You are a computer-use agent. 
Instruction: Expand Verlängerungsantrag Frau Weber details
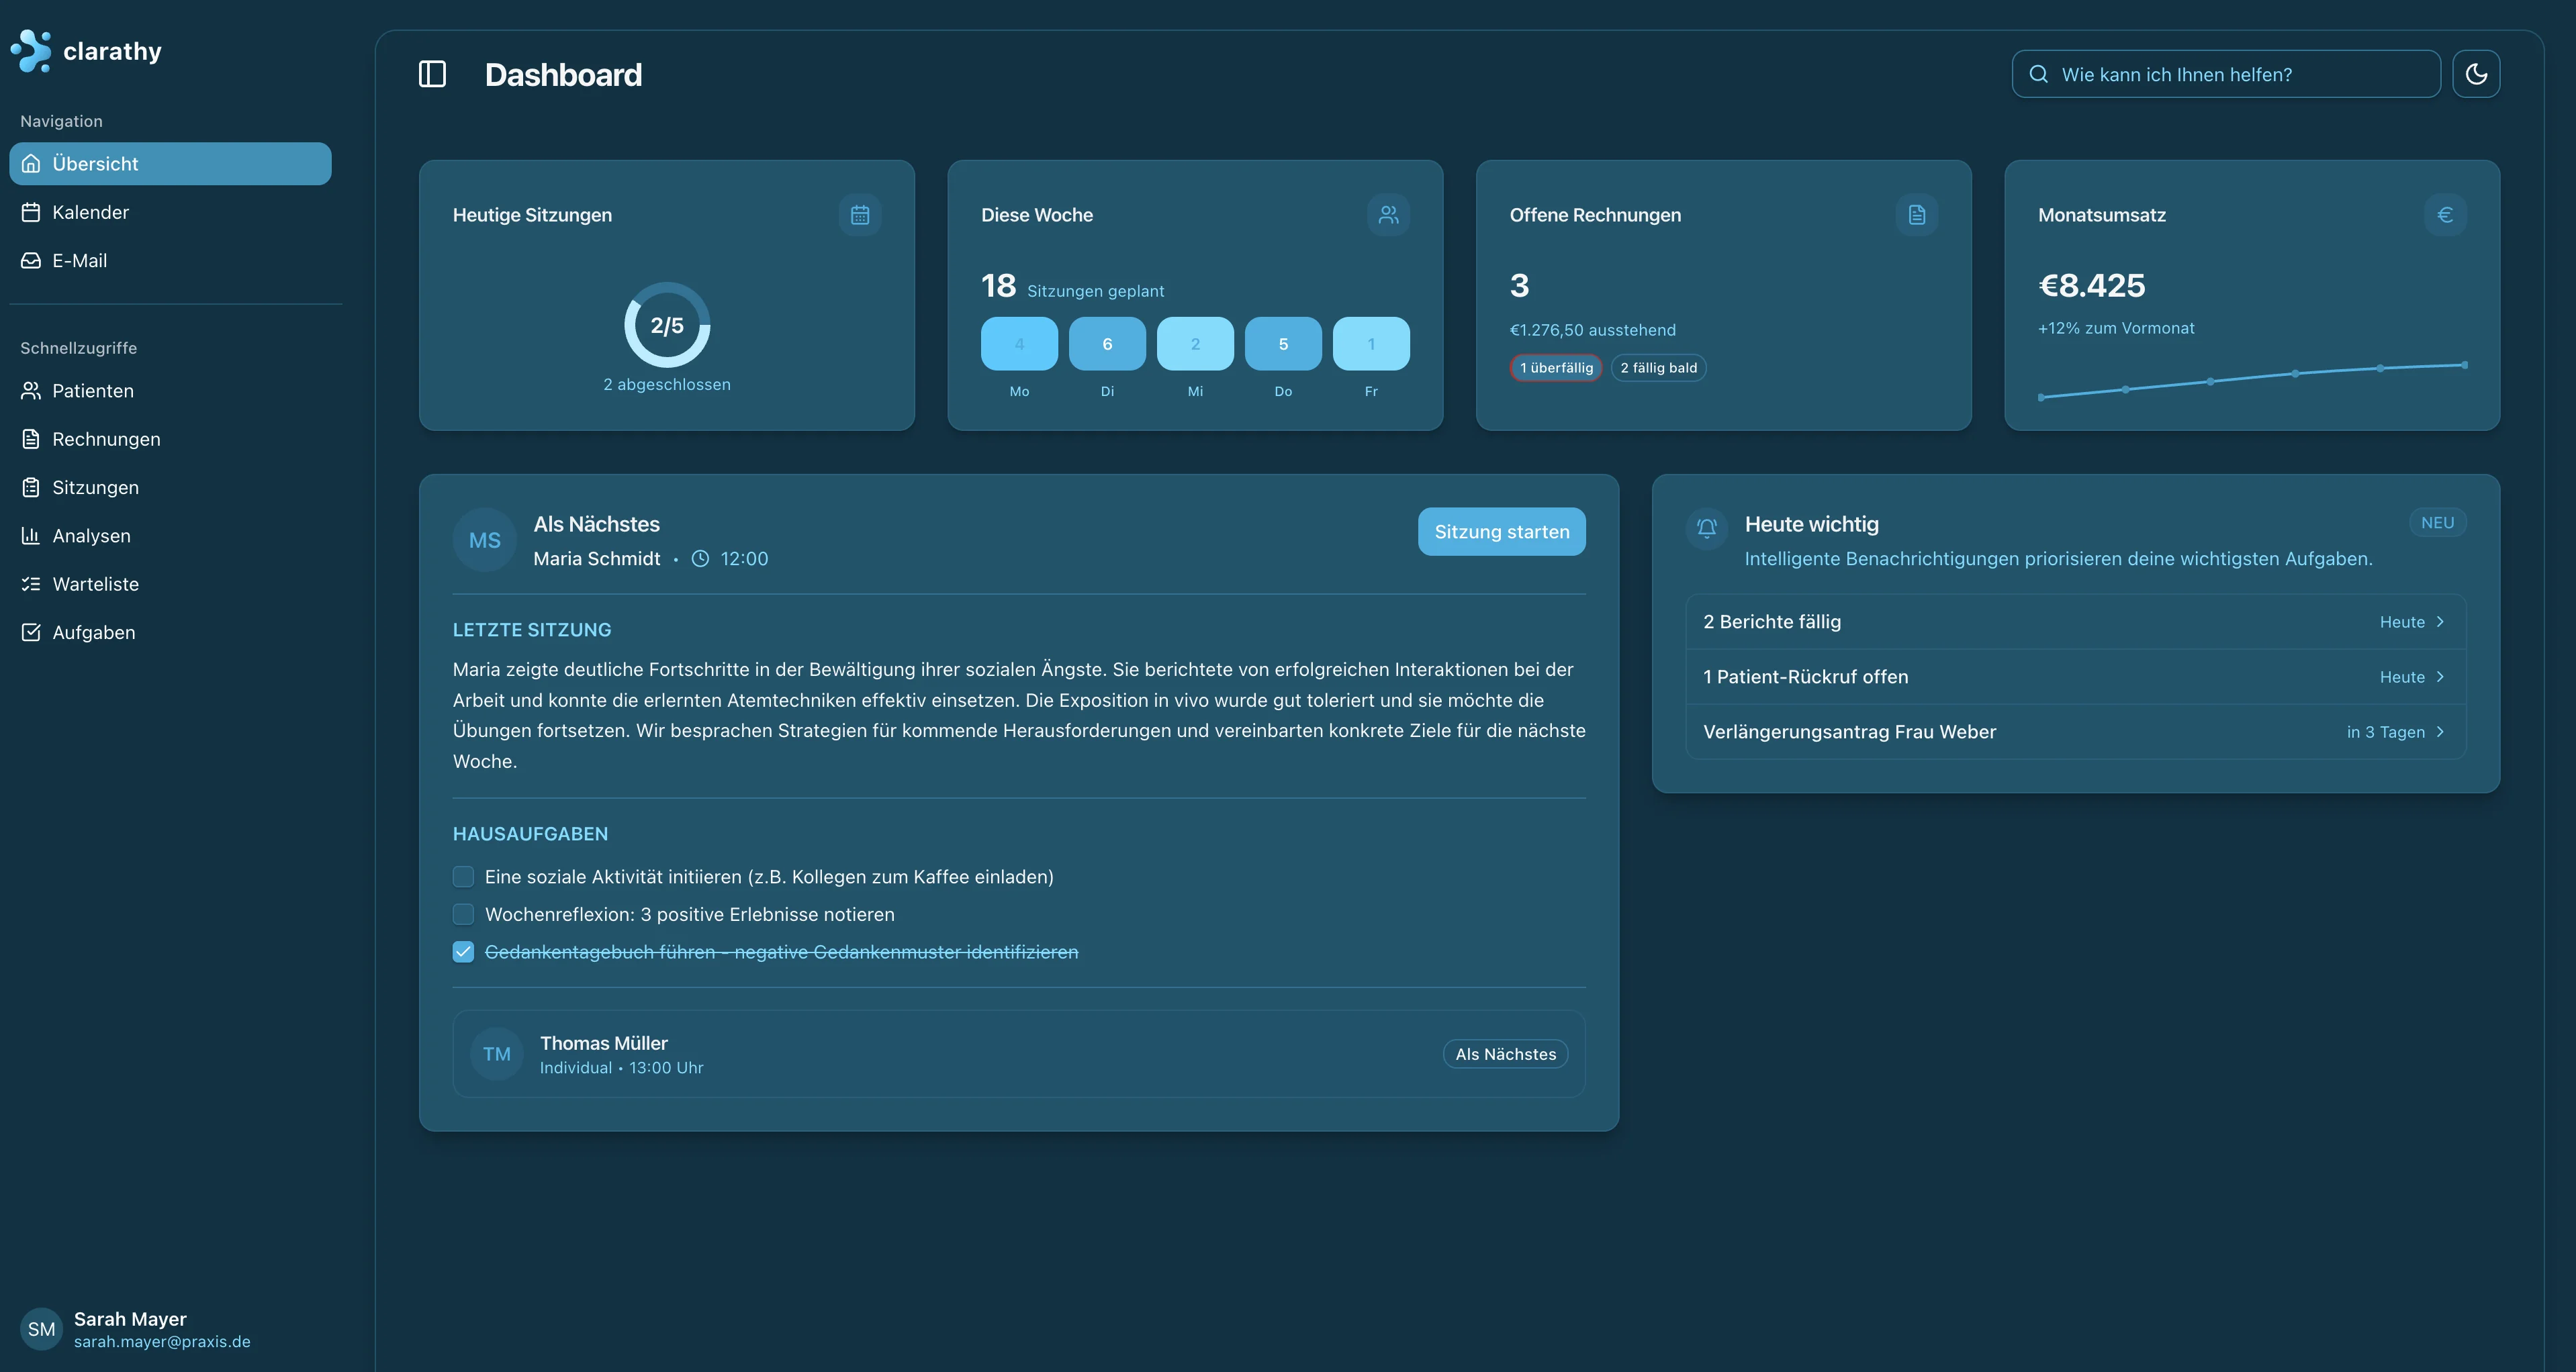2440,732
